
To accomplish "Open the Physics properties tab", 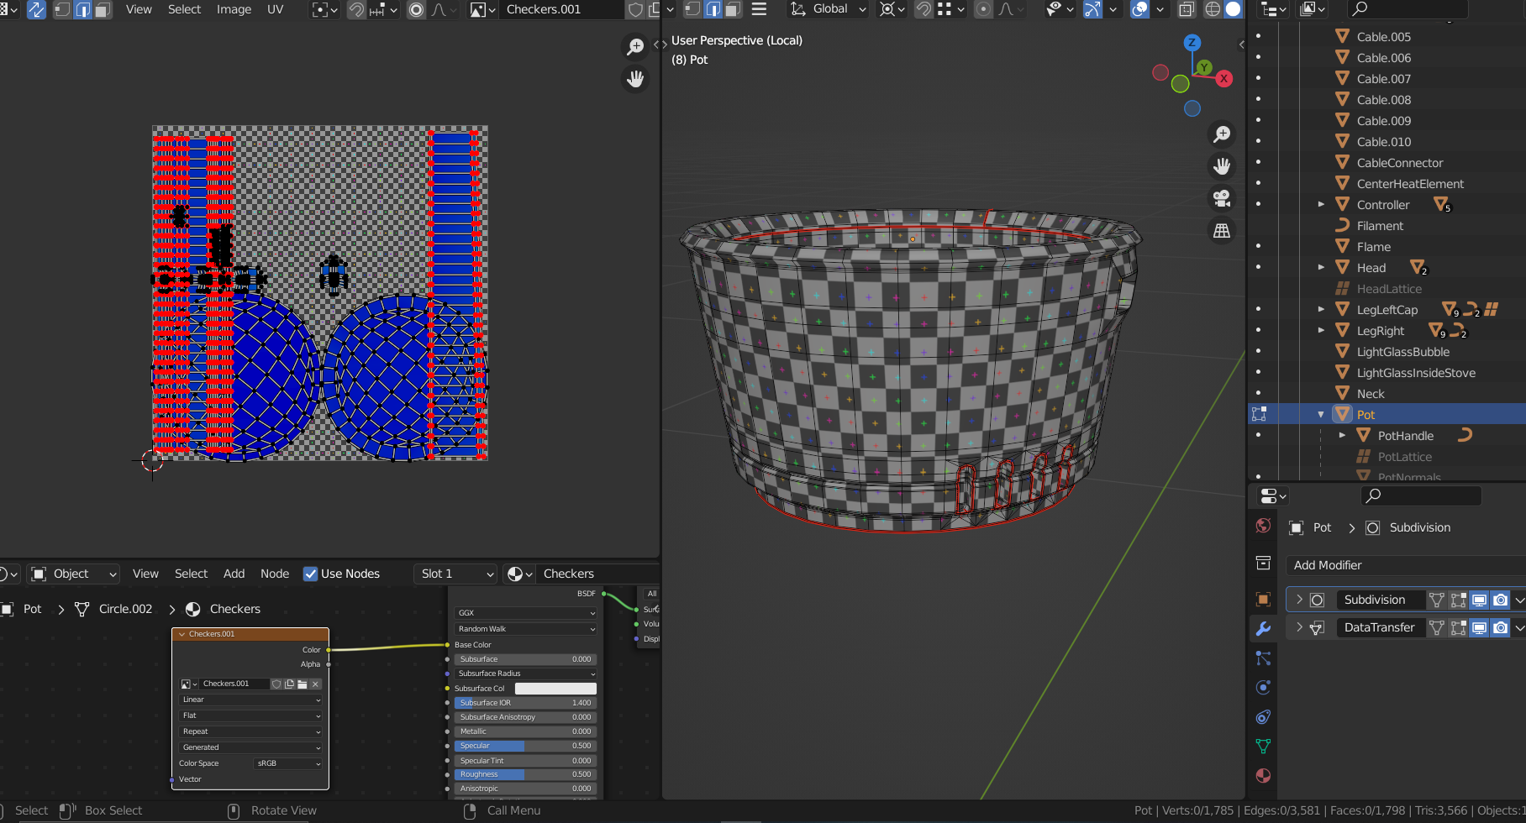I will click(1263, 687).
